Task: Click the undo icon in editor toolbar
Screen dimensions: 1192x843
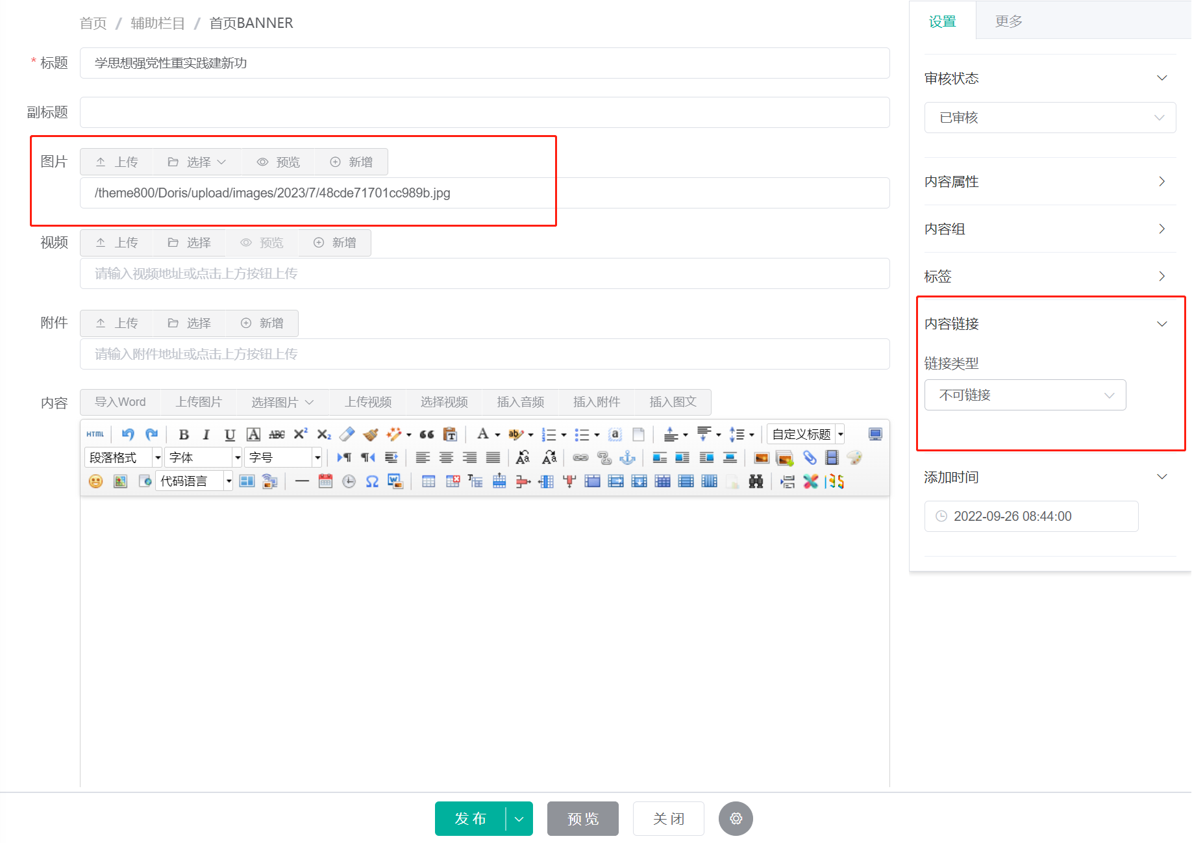Action: pyautogui.click(x=128, y=434)
